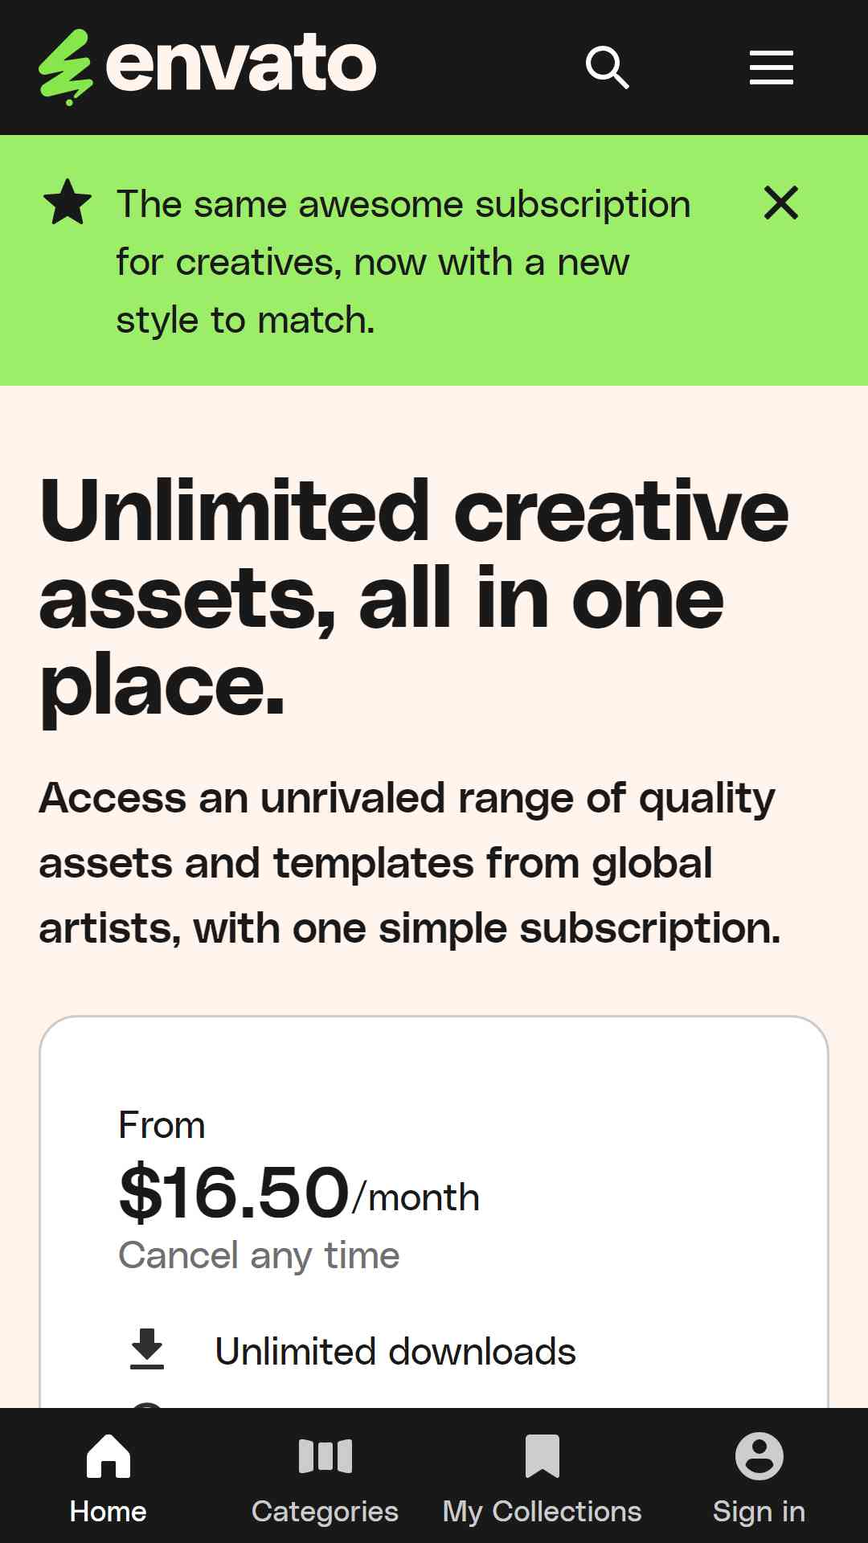Screen dimensions: 868x1543
Task: Tap the green Envato lightning logo
Action: coord(67,68)
